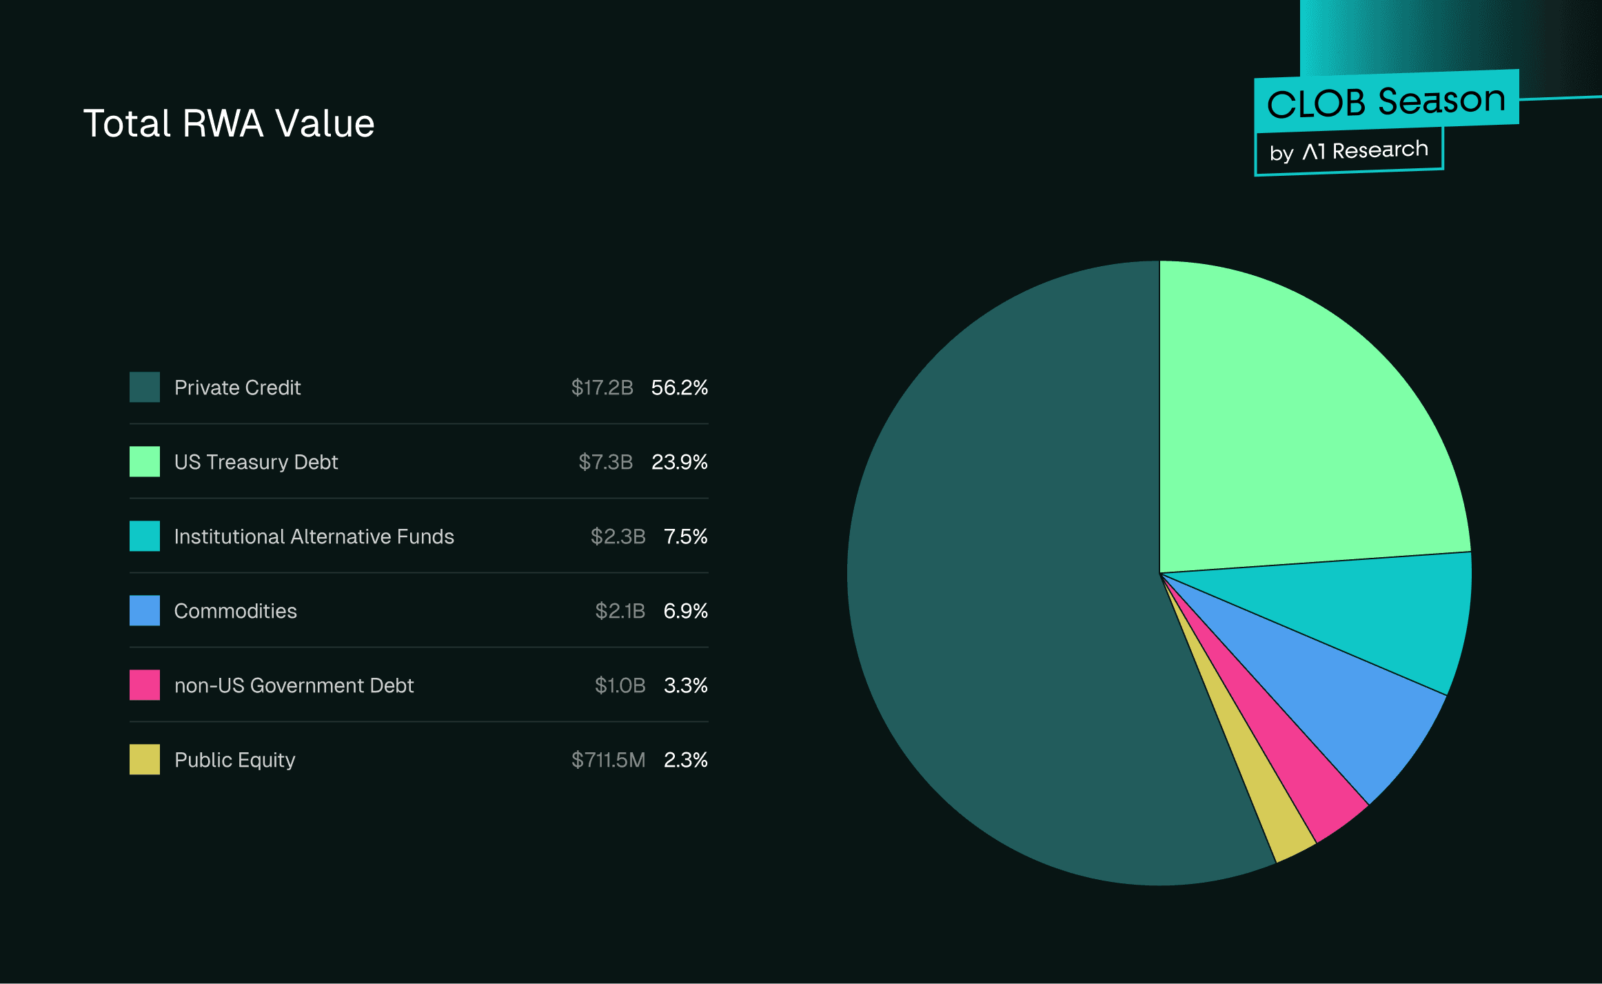This screenshot has height=984, width=1602.
Task: Select the 7.5% Institutional Alternative Funds percentage
Action: click(x=686, y=536)
